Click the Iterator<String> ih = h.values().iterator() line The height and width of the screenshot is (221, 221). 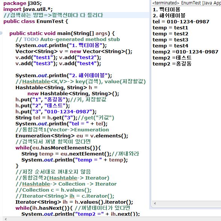[x=74, y=202]
